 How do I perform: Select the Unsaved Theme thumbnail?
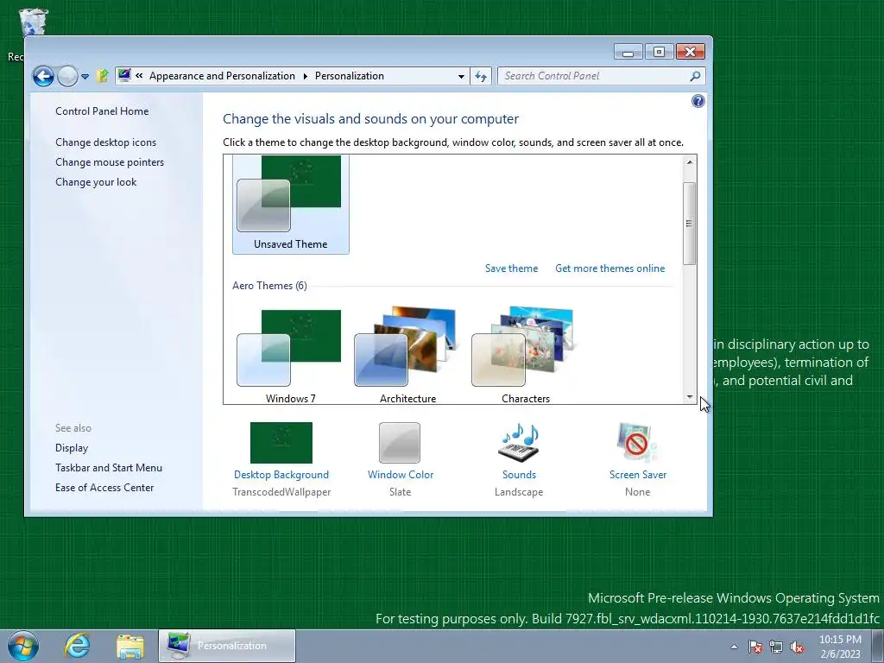(x=291, y=204)
